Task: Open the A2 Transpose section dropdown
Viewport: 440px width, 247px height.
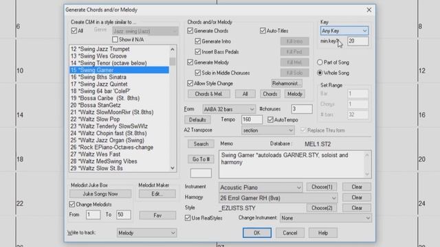Action: 267,130
